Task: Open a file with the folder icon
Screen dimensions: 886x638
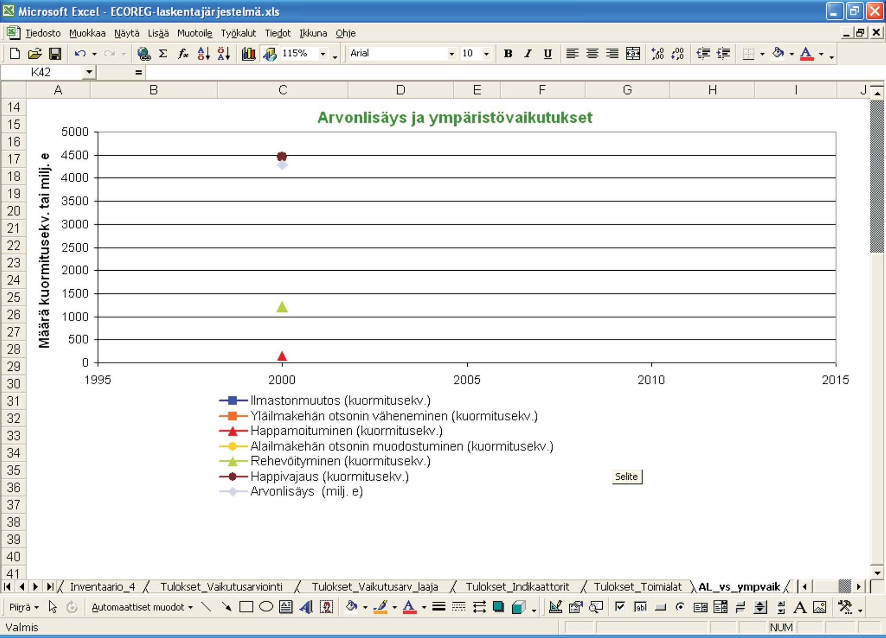Action: click(x=35, y=54)
